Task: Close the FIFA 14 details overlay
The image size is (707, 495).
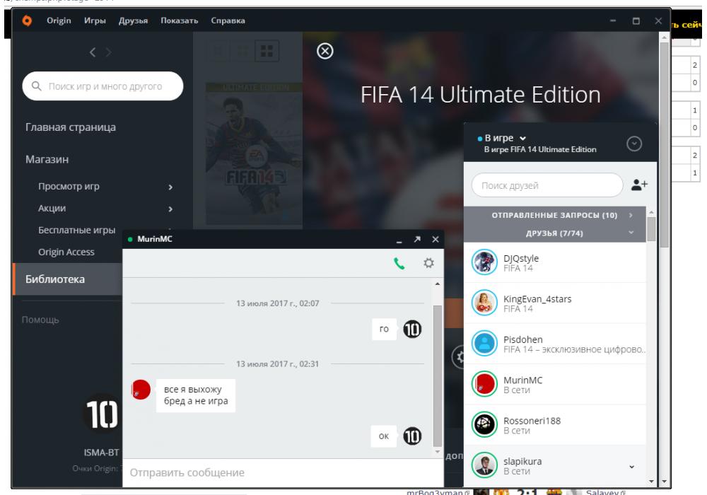Action: point(325,51)
